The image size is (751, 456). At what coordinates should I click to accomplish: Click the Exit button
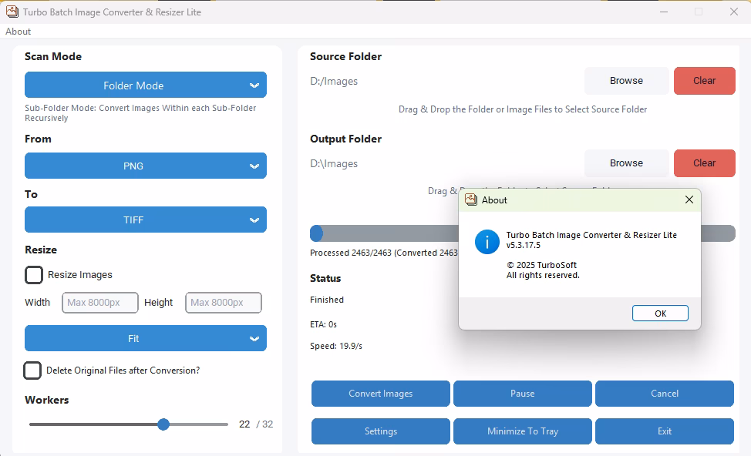coord(665,431)
